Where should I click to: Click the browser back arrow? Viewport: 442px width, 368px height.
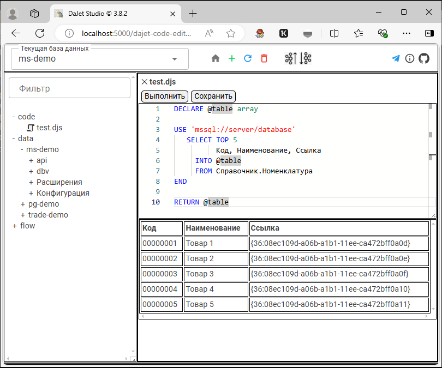click(16, 33)
